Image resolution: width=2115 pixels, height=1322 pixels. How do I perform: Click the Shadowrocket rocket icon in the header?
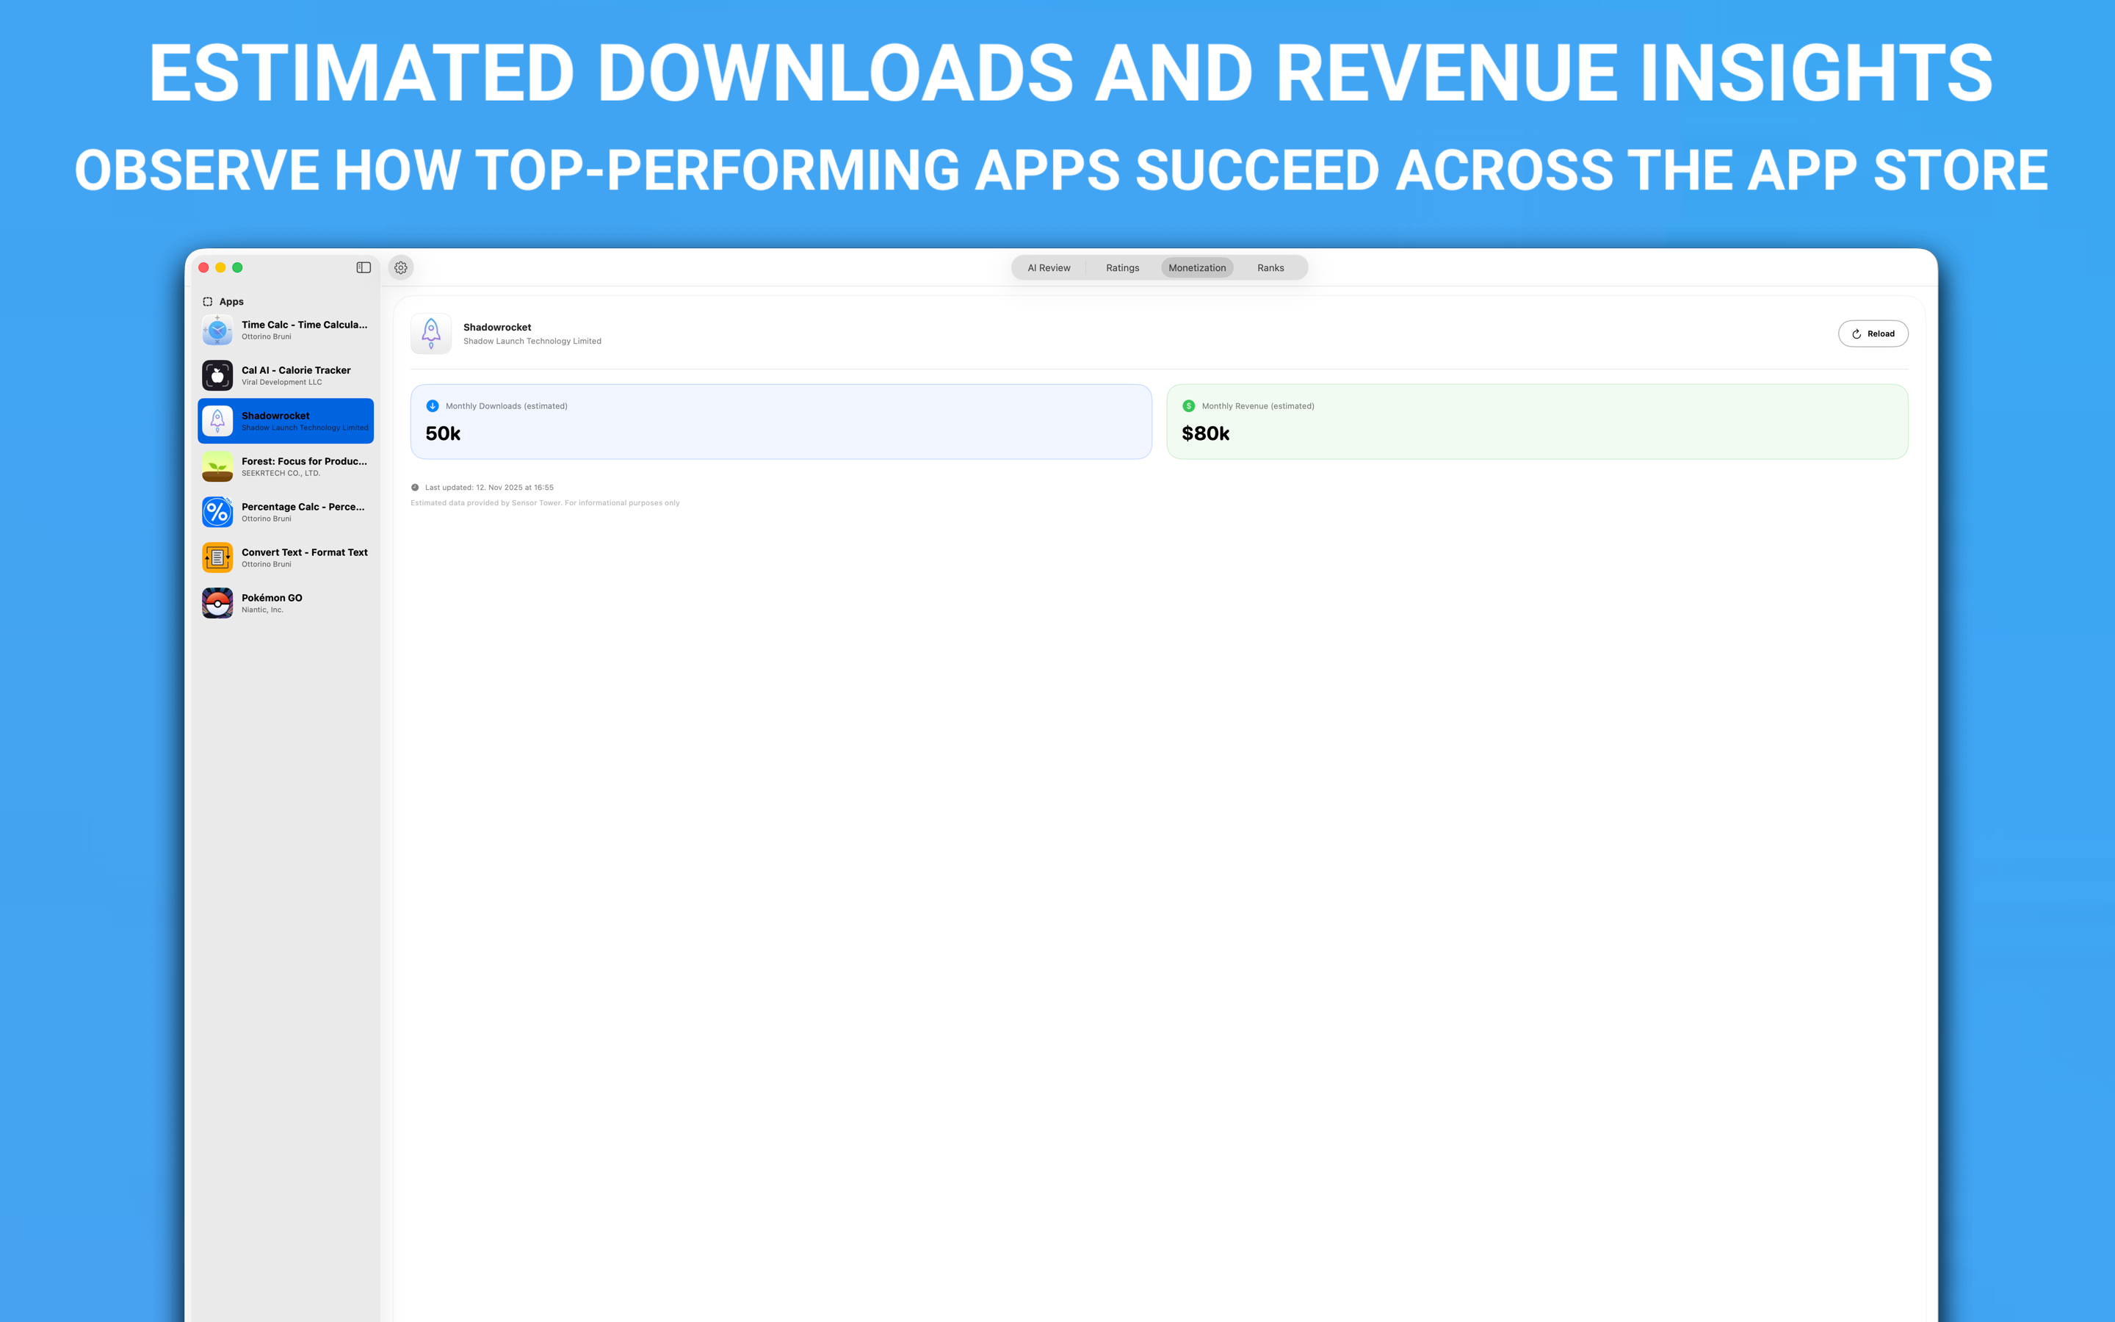tap(430, 333)
